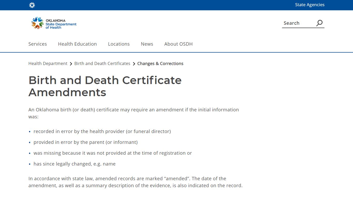This screenshot has width=353, height=198.
Task: Open the Services menu
Action: pos(37,44)
